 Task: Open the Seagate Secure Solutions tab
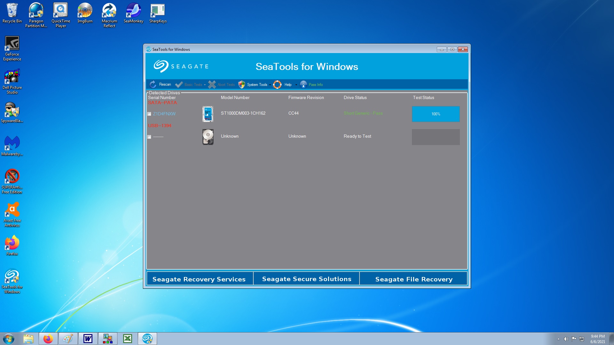point(306,279)
